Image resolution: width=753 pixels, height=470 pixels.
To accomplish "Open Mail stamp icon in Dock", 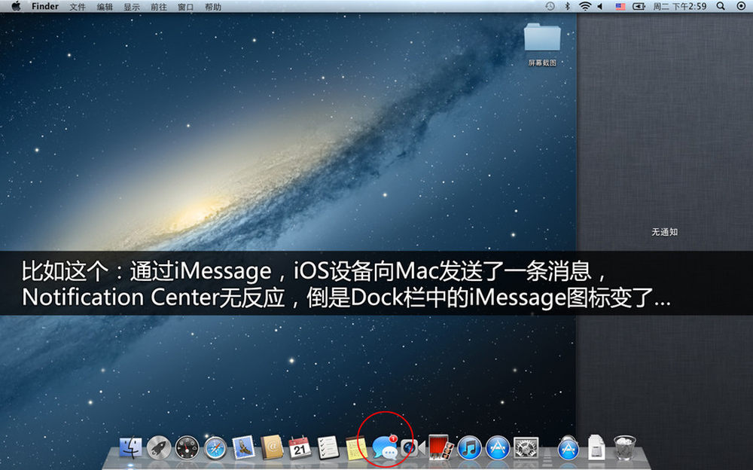I will tap(243, 448).
